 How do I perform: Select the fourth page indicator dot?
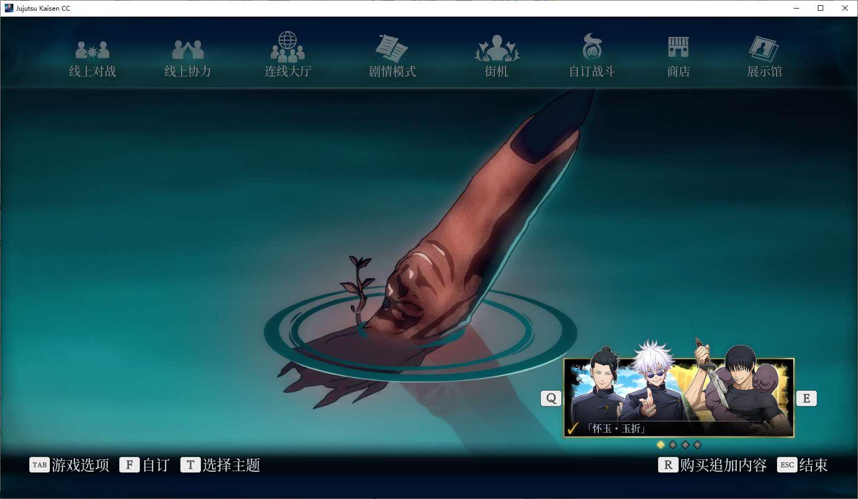697,444
